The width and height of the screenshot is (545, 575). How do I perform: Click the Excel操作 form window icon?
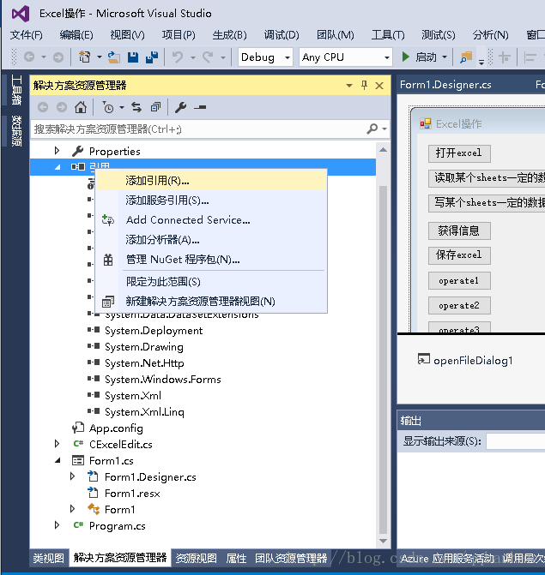point(426,123)
